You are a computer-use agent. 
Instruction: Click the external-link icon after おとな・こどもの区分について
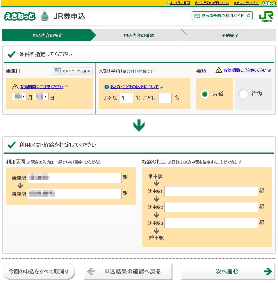161,87
